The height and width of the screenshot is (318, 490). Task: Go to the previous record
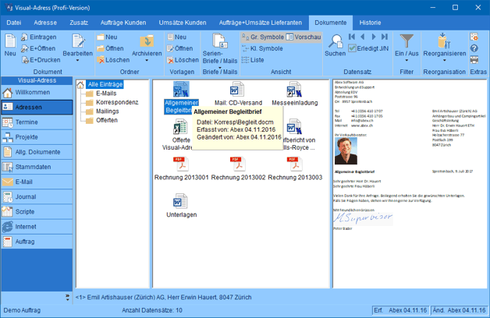coord(363,37)
